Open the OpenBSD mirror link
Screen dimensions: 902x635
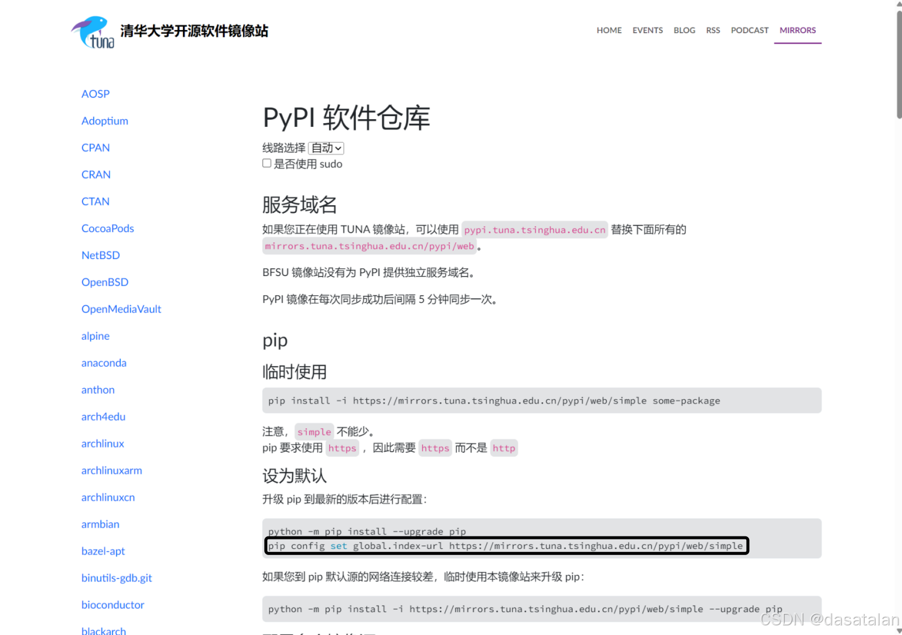click(105, 282)
